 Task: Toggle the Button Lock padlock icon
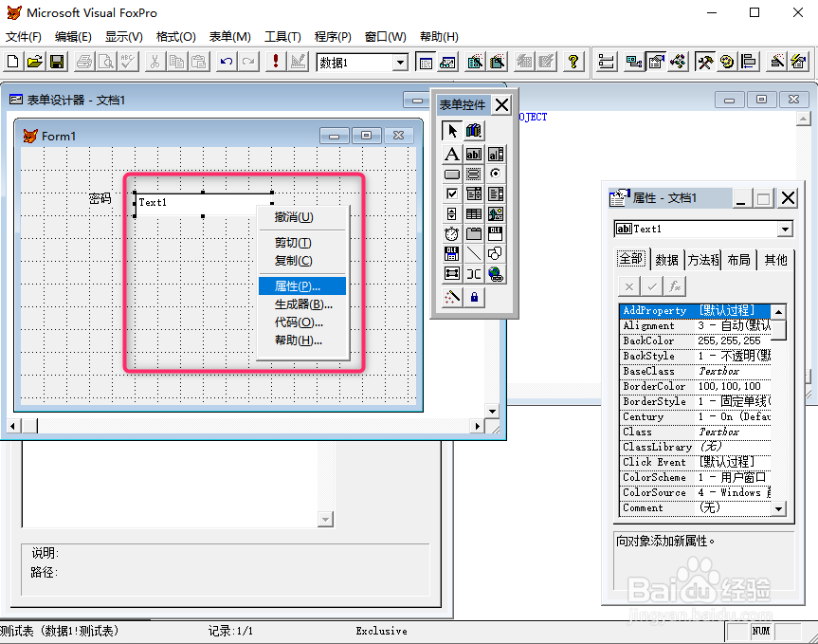[474, 298]
